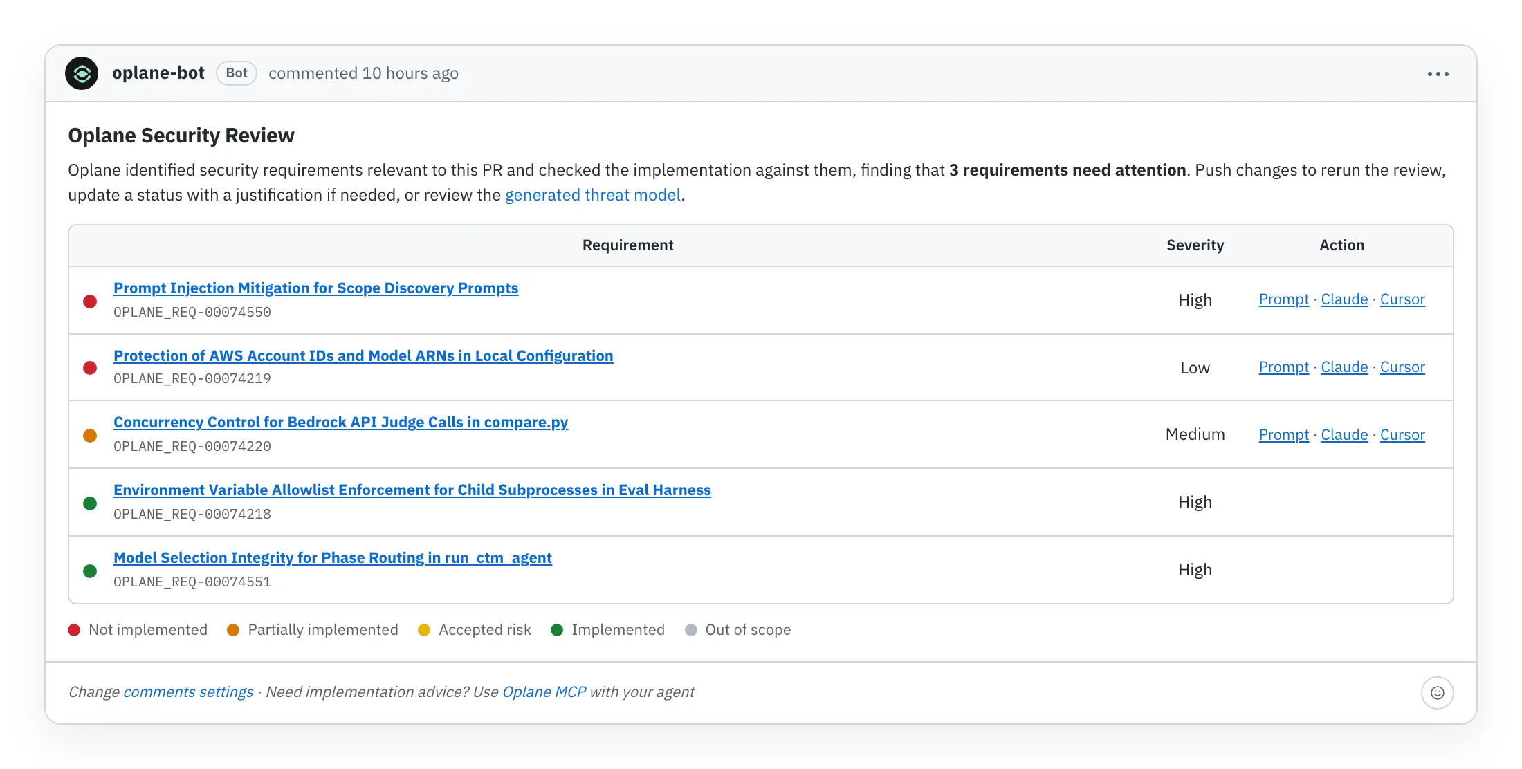Viewport: 1522px width, 769px height.
Task: Add an emoji reaction with the smiley icon
Action: pyautogui.click(x=1437, y=692)
